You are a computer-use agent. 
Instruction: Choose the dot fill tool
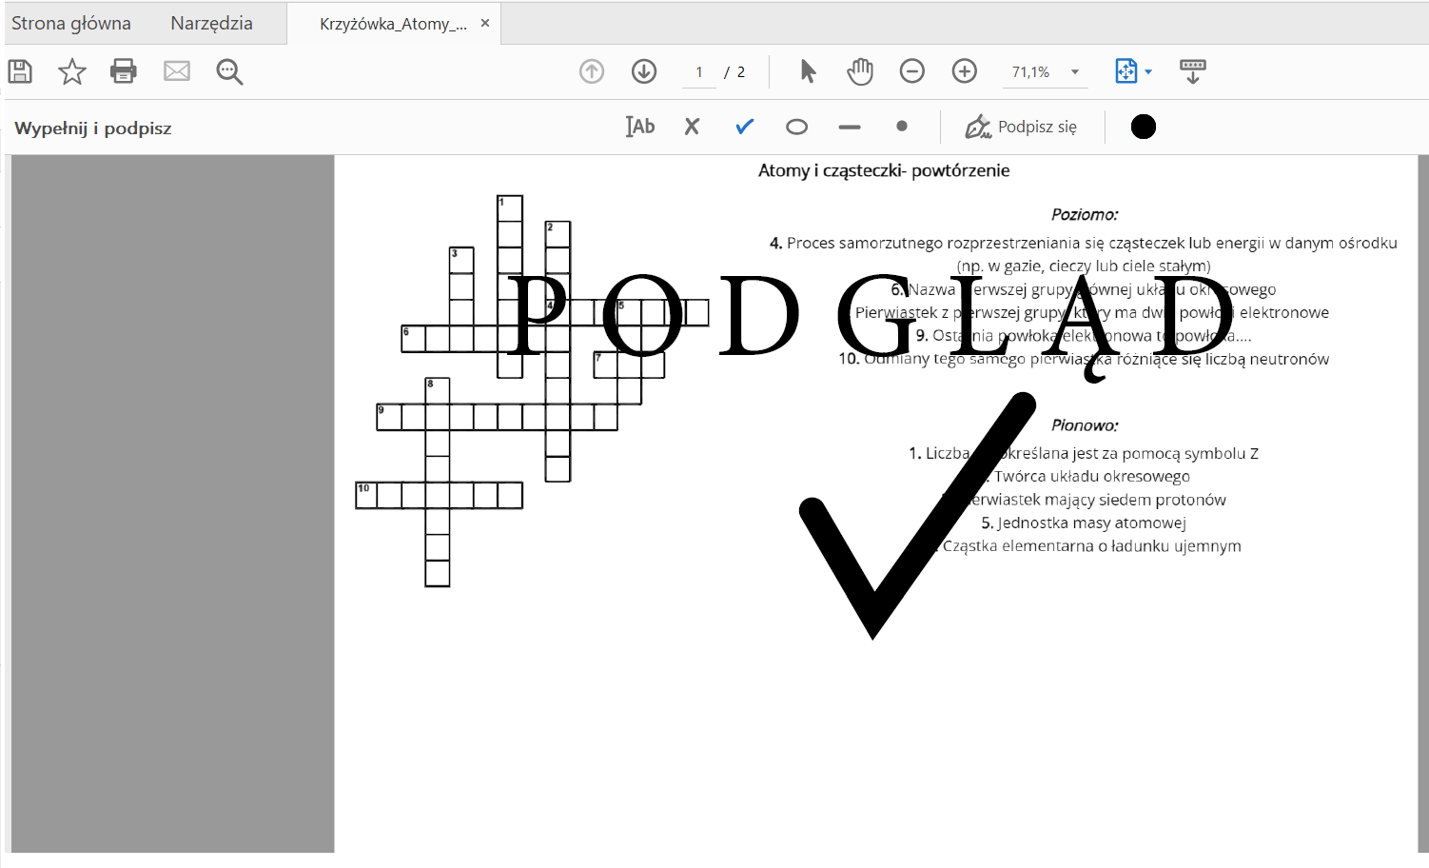pos(902,127)
